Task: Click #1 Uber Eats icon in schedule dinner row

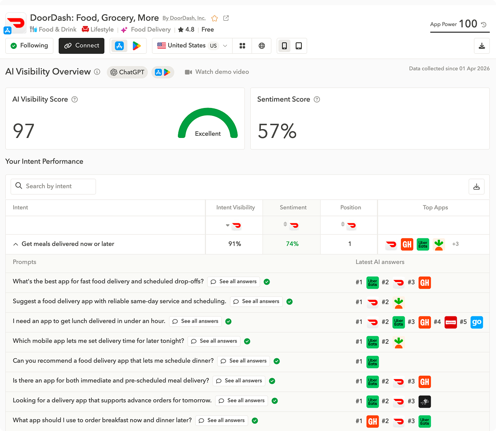Action: pyautogui.click(x=372, y=362)
